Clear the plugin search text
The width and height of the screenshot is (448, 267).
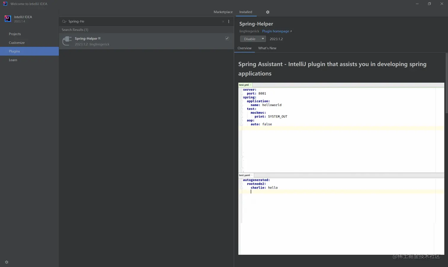(223, 22)
